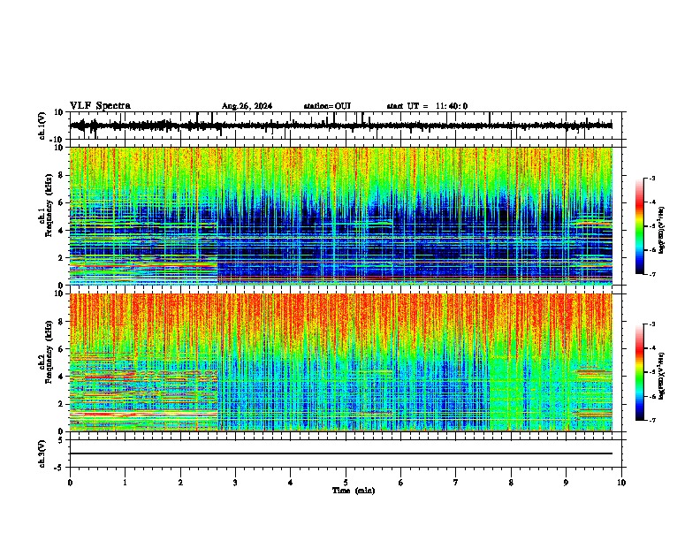The height and width of the screenshot is (541, 700).
Task: Click the 'VLF Spectra' title text
Action: click(100, 106)
